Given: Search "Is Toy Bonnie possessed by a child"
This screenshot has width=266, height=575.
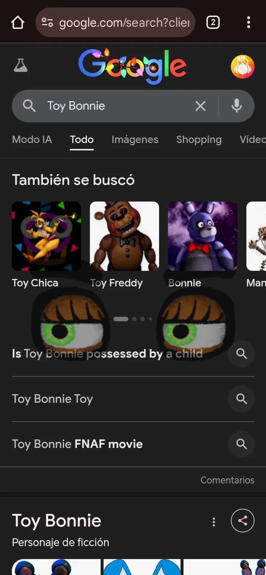Looking at the screenshot, I should click(x=107, y=354).
